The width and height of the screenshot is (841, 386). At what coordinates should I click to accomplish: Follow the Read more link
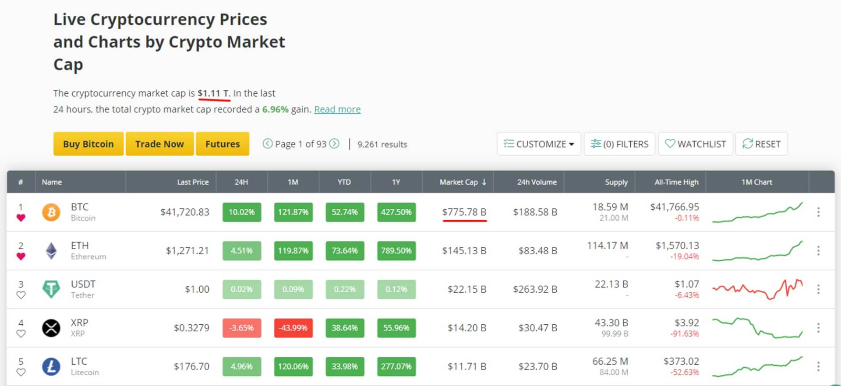[x=337, y=109]
